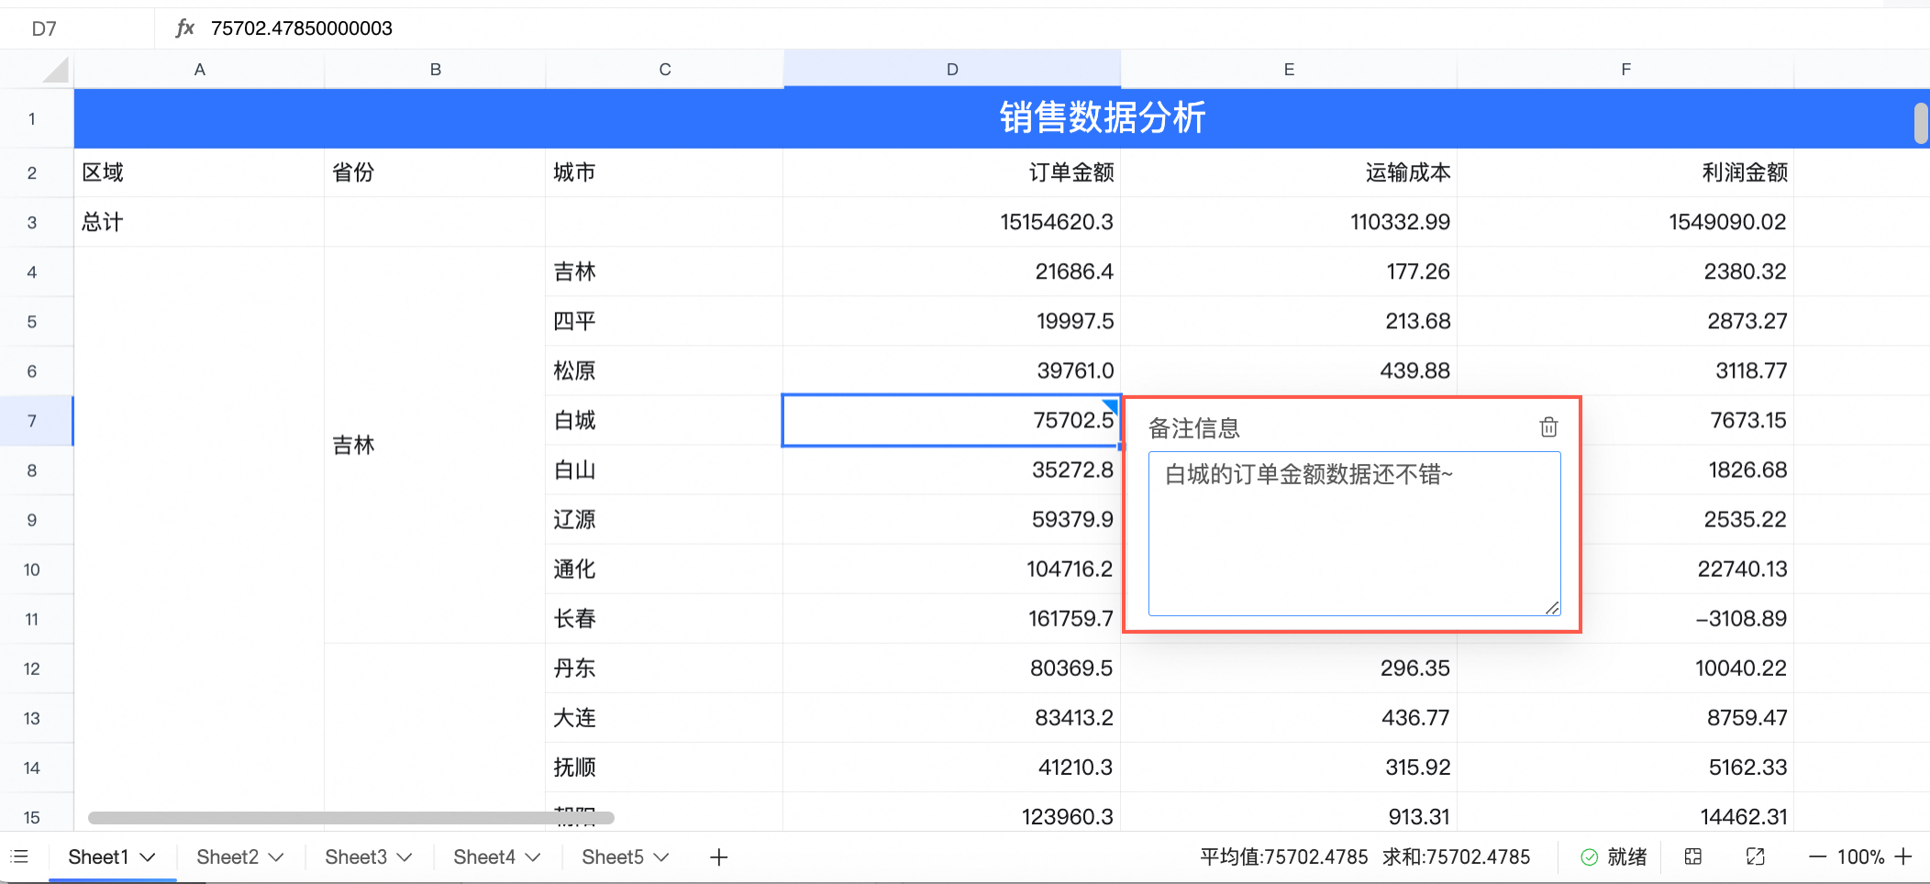Select column E header
Viewport: 1930px width, 884px height.
[1289, 70]
